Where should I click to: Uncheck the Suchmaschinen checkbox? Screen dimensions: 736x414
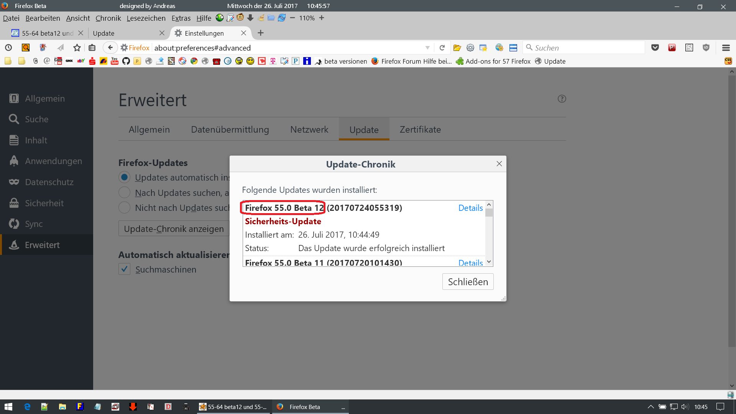coord(124,269)
